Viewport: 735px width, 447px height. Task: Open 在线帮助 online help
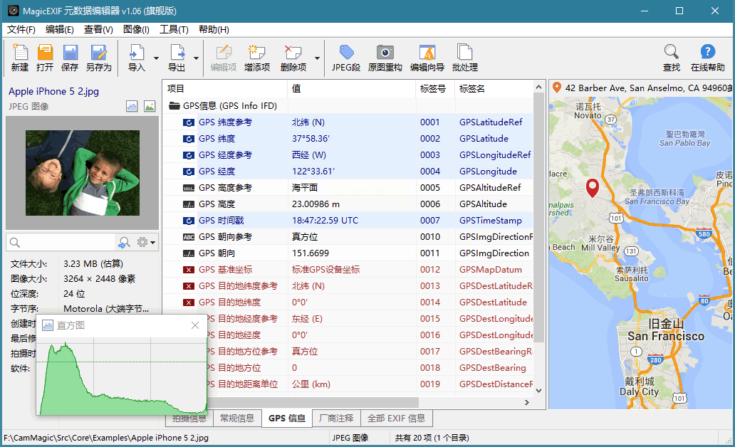(x=707, y=57)
